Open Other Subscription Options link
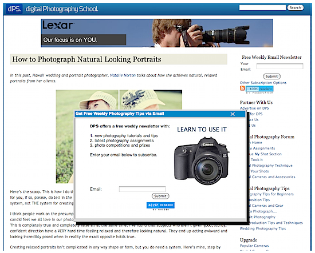 (x=263, y=83)
